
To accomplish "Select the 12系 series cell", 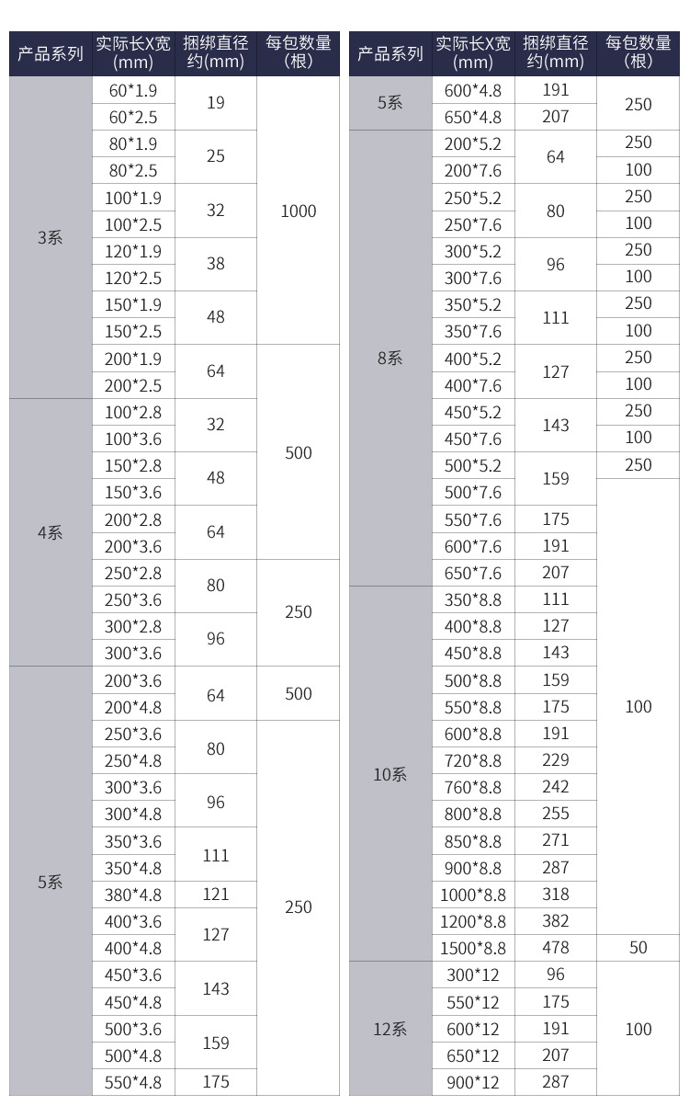I will point(390,1029).
